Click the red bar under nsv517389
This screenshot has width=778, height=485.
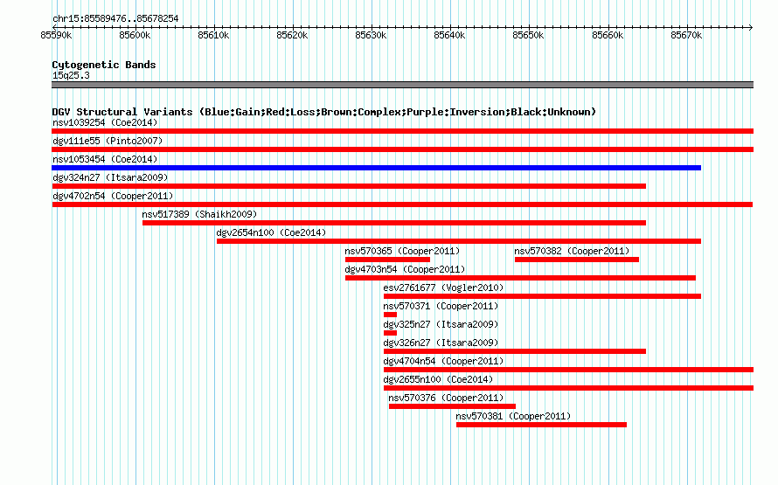[x=394, y=223]
